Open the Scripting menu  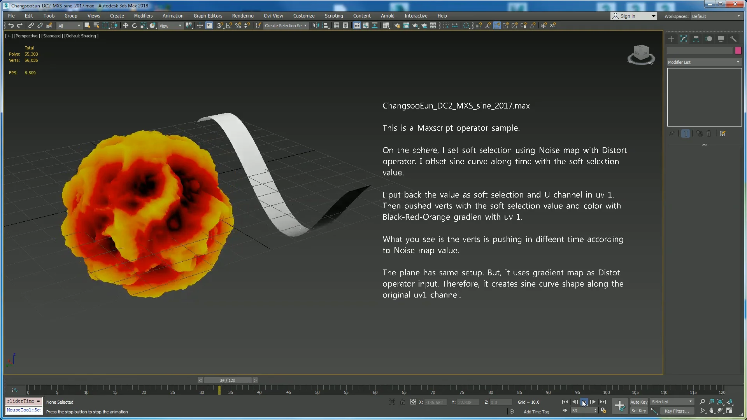coord(333,16)
